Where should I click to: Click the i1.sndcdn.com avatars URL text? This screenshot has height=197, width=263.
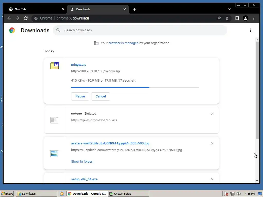pyautogui.click(x=126, y=150)
